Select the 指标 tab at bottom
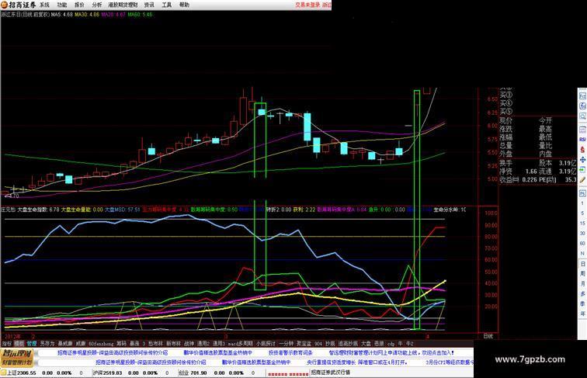This screenshot has width=587, height=378. pyautogui.click(x=6, y=343)
